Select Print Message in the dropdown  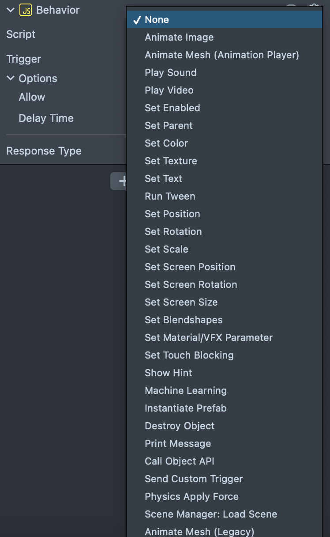pyautogui.click(x=178, y=443)
